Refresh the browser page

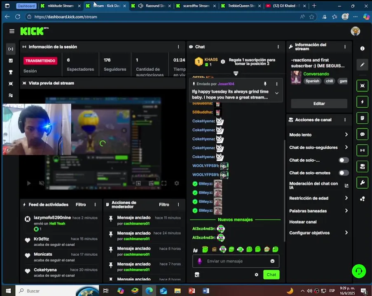(18, 17)
